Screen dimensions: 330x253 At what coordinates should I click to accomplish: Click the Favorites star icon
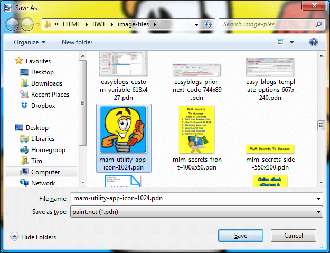(x=18, y=61)
